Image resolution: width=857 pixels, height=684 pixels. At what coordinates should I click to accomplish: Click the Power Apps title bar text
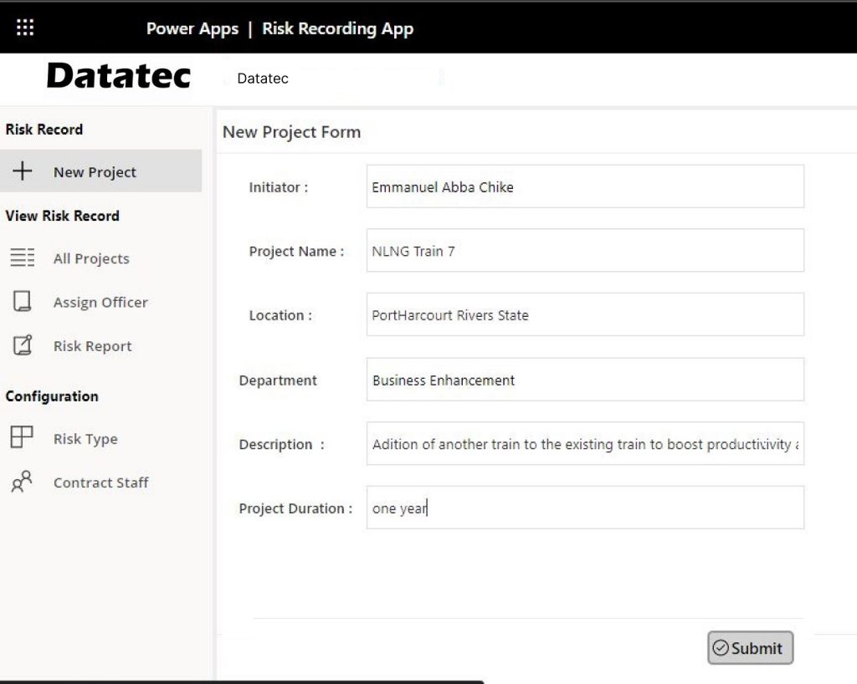click(x=193, y=28)
